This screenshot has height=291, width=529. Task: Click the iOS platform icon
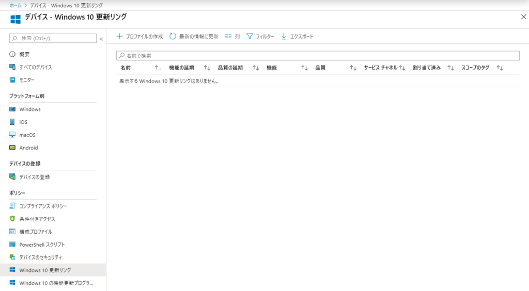click(12, 122)
